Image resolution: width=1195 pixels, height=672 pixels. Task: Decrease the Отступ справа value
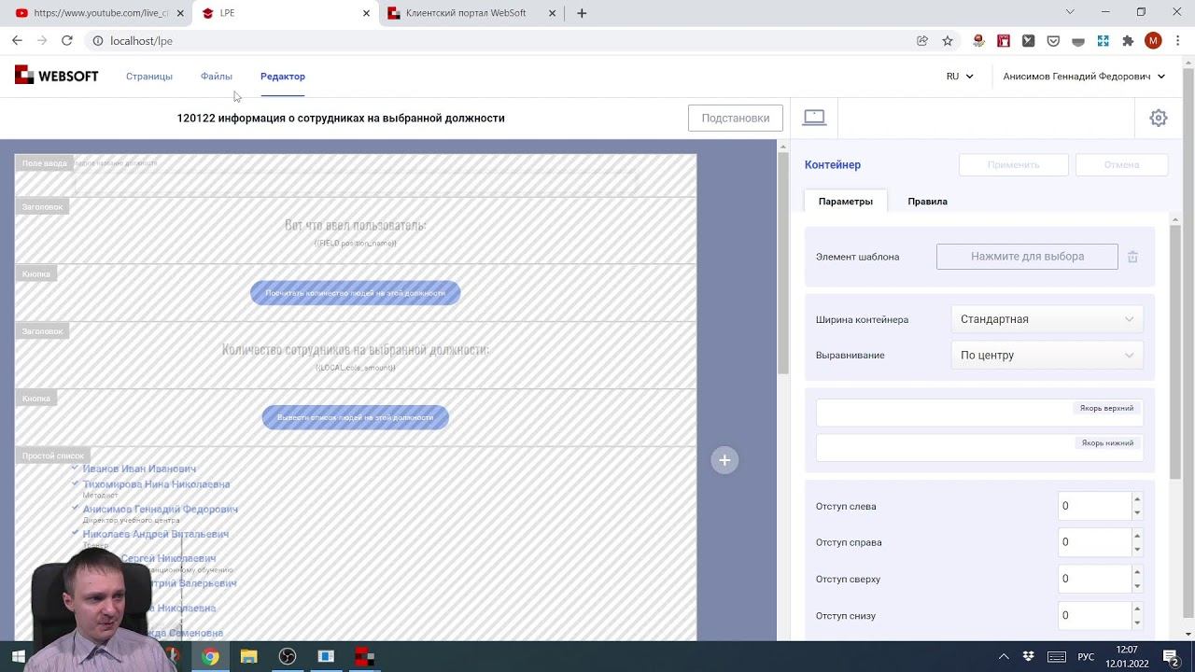[x=1136, y=549]
